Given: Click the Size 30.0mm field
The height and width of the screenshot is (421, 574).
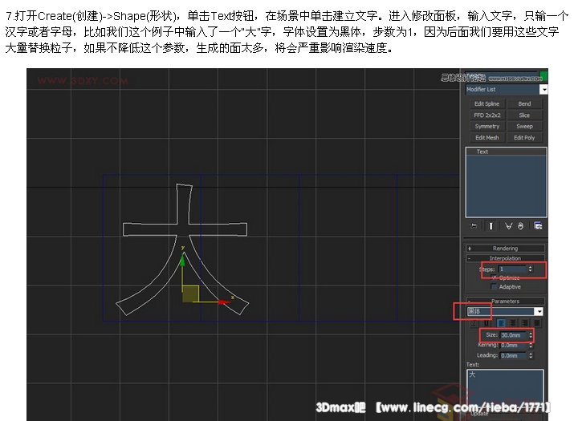Looking at the screenshot, I should click(513, 335).
